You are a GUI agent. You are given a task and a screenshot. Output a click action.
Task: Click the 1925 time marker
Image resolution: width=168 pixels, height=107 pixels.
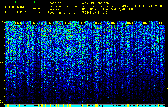pyautogui.click(x=82, y=23)
